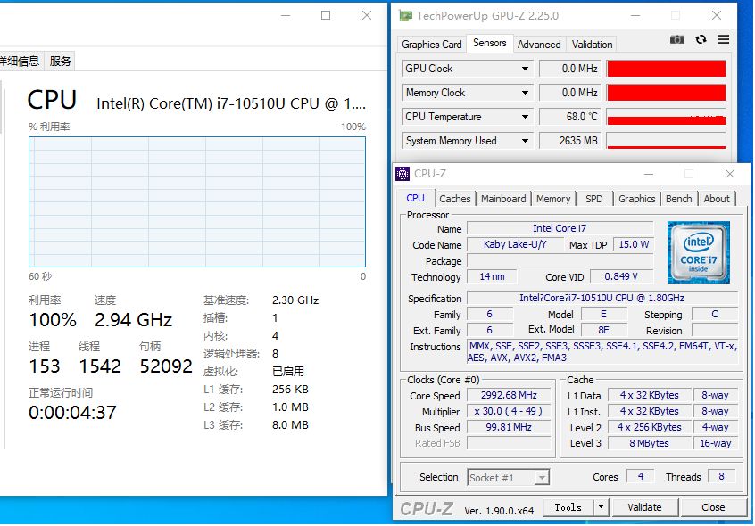Click the Core VID value 0.849 V
This screenshot has width=755, height=526.
[621, 276]
